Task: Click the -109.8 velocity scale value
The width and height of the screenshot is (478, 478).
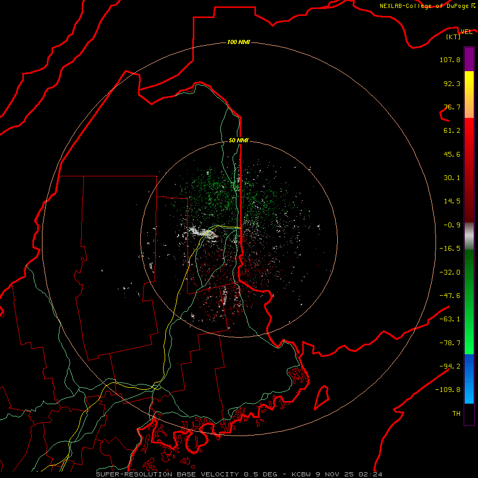Action: (448, 390)
